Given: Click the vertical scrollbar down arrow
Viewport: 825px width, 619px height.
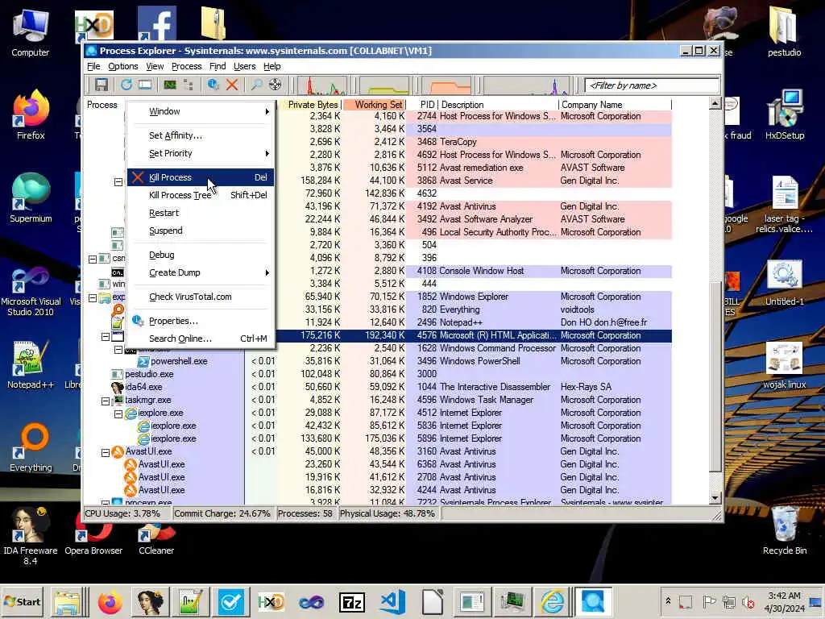Looking at the screenshot, I should coord(715,497).
